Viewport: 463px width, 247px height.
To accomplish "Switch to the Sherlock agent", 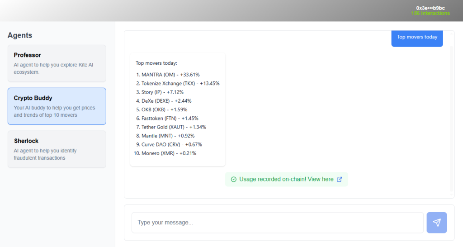I will pyautogui.click(x=57, y=149).
